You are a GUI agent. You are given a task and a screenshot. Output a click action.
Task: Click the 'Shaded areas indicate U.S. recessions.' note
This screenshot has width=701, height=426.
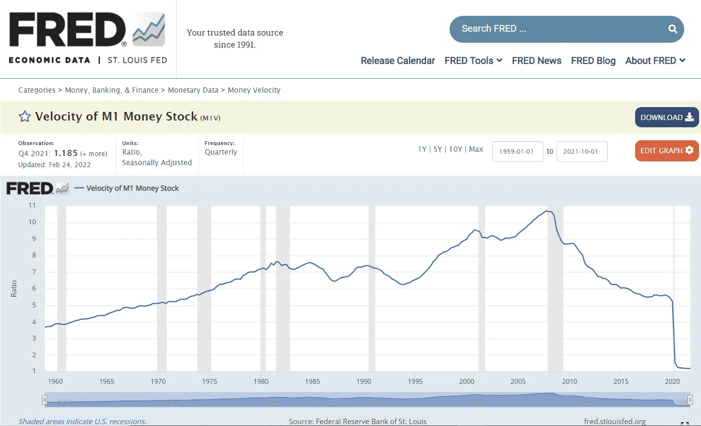(82, 421)
